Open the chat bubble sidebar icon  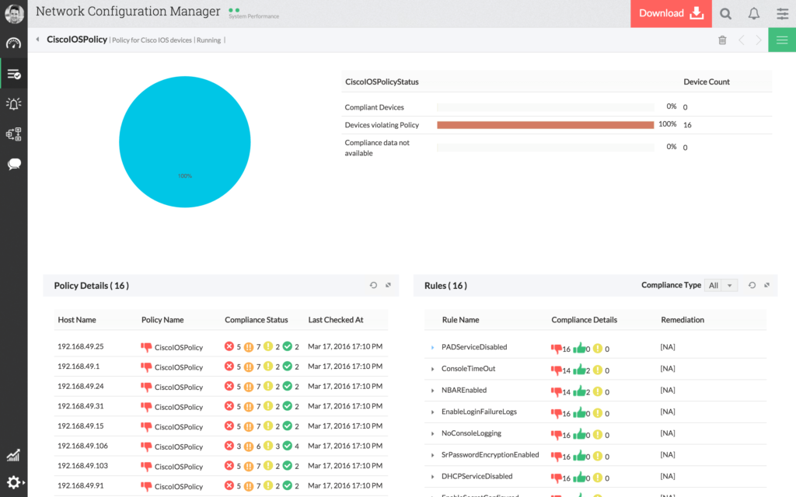(x=13, y=164)
